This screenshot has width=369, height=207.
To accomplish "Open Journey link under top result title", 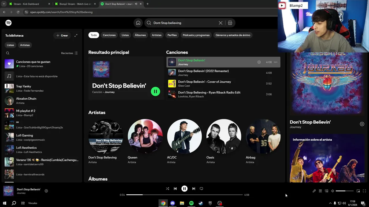I will 110,92.
